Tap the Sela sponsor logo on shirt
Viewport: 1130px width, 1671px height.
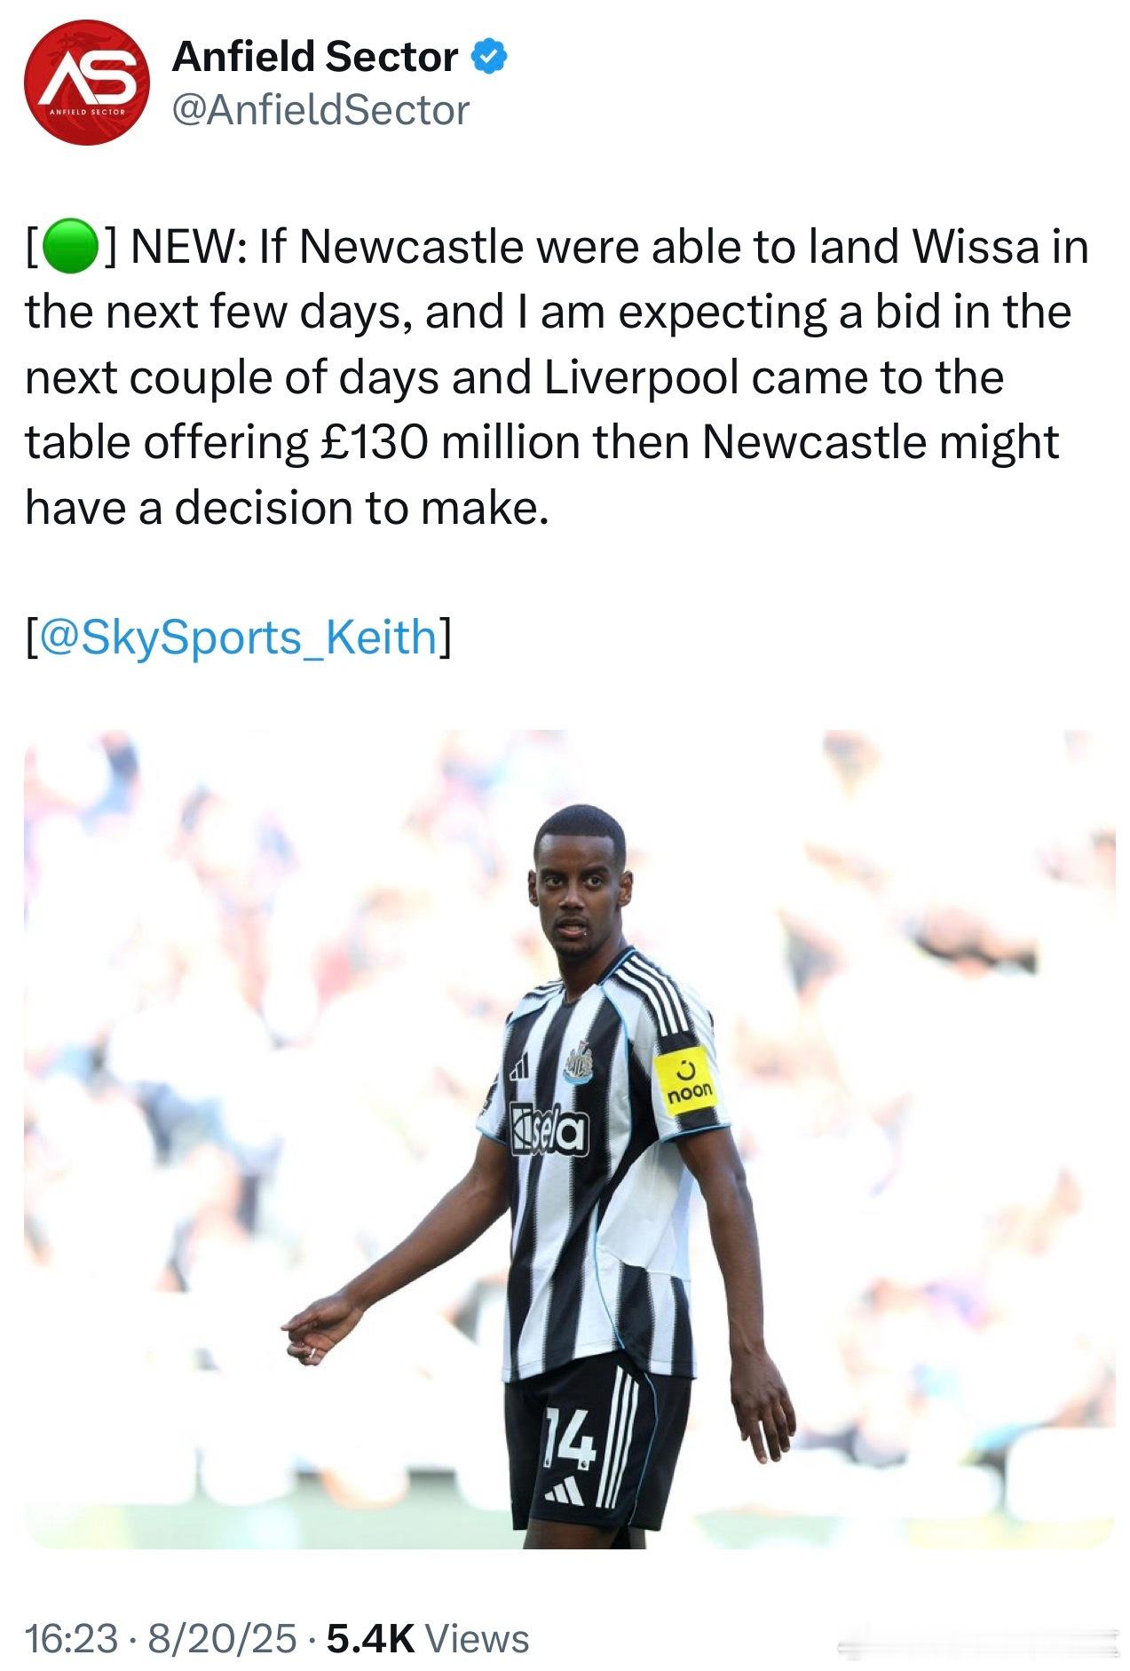pos(549,1129)
